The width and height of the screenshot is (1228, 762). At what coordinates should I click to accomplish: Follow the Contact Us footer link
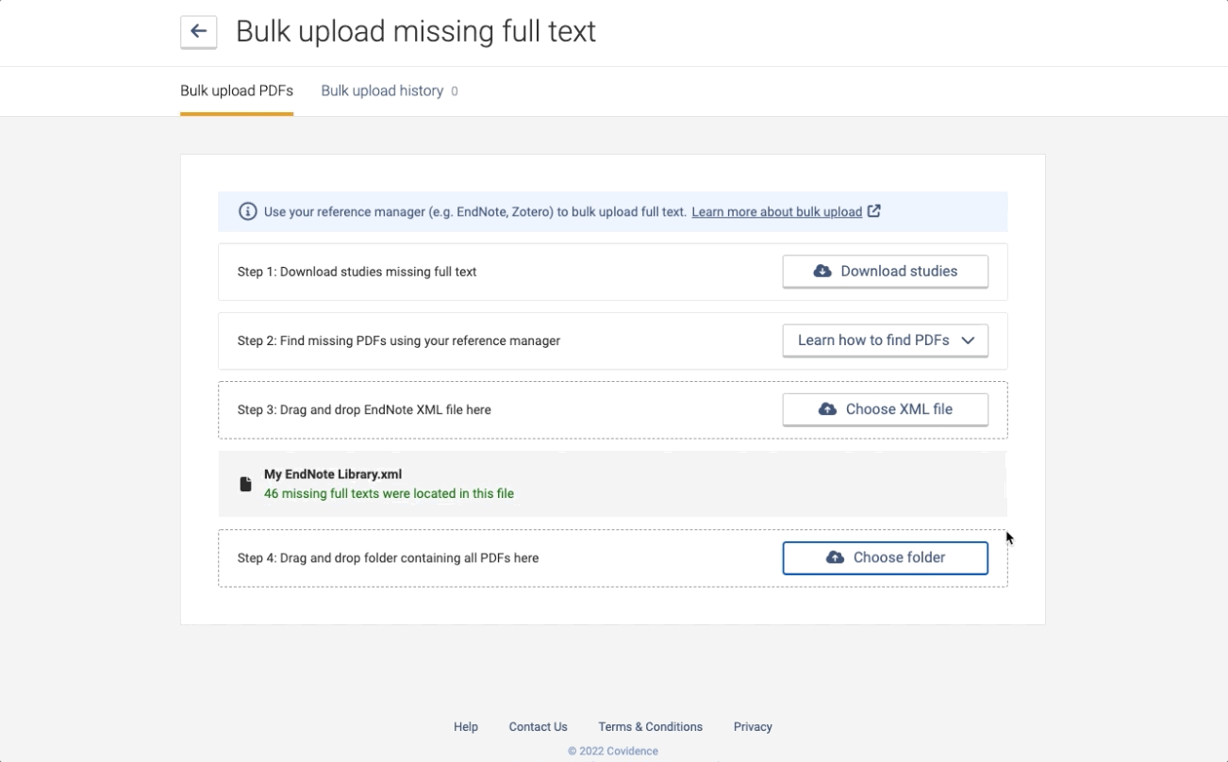538,727
